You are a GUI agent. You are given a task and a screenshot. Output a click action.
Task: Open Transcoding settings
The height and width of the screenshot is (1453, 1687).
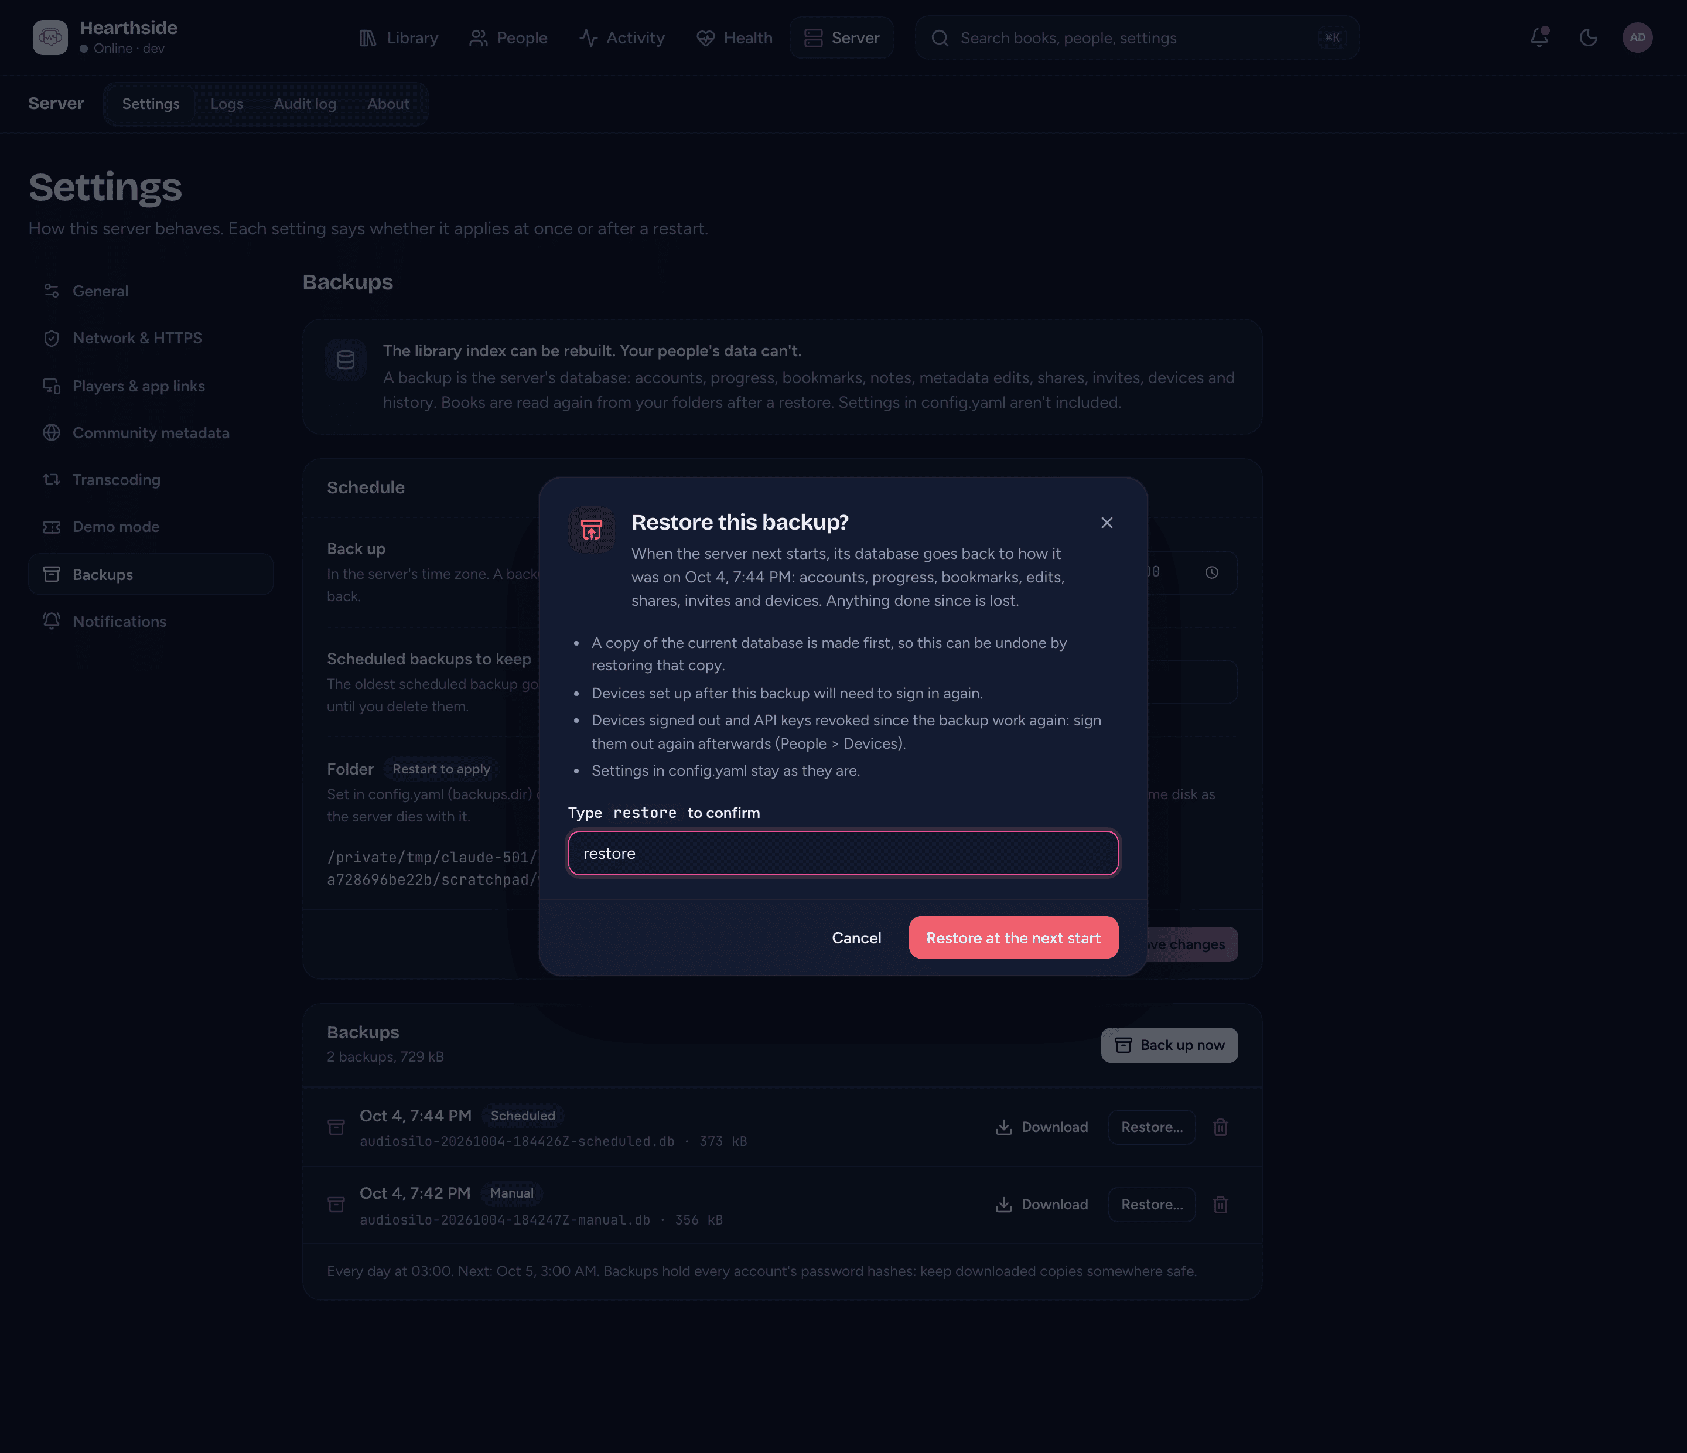(151, 480)
